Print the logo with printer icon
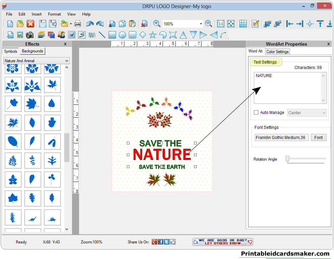This screenshot has height=259, width=334. [78, 24]
